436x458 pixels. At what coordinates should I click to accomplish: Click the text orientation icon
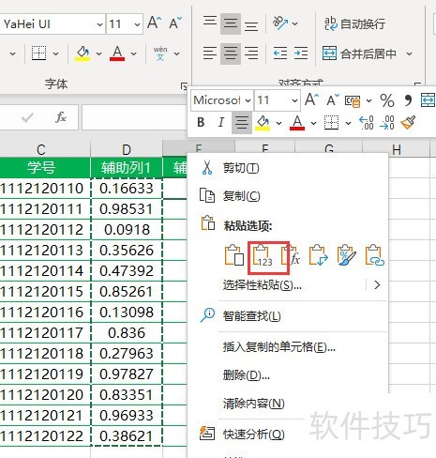[280, 23]
